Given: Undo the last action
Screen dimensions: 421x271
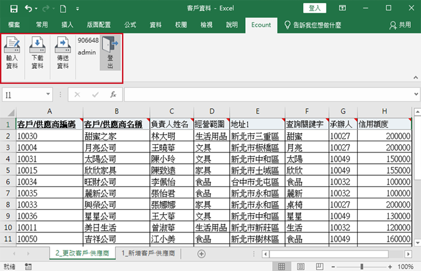Looking at the screenshot, I should coord(28,8).
